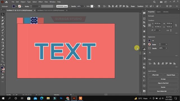Select the Type tool

point(3,33)
